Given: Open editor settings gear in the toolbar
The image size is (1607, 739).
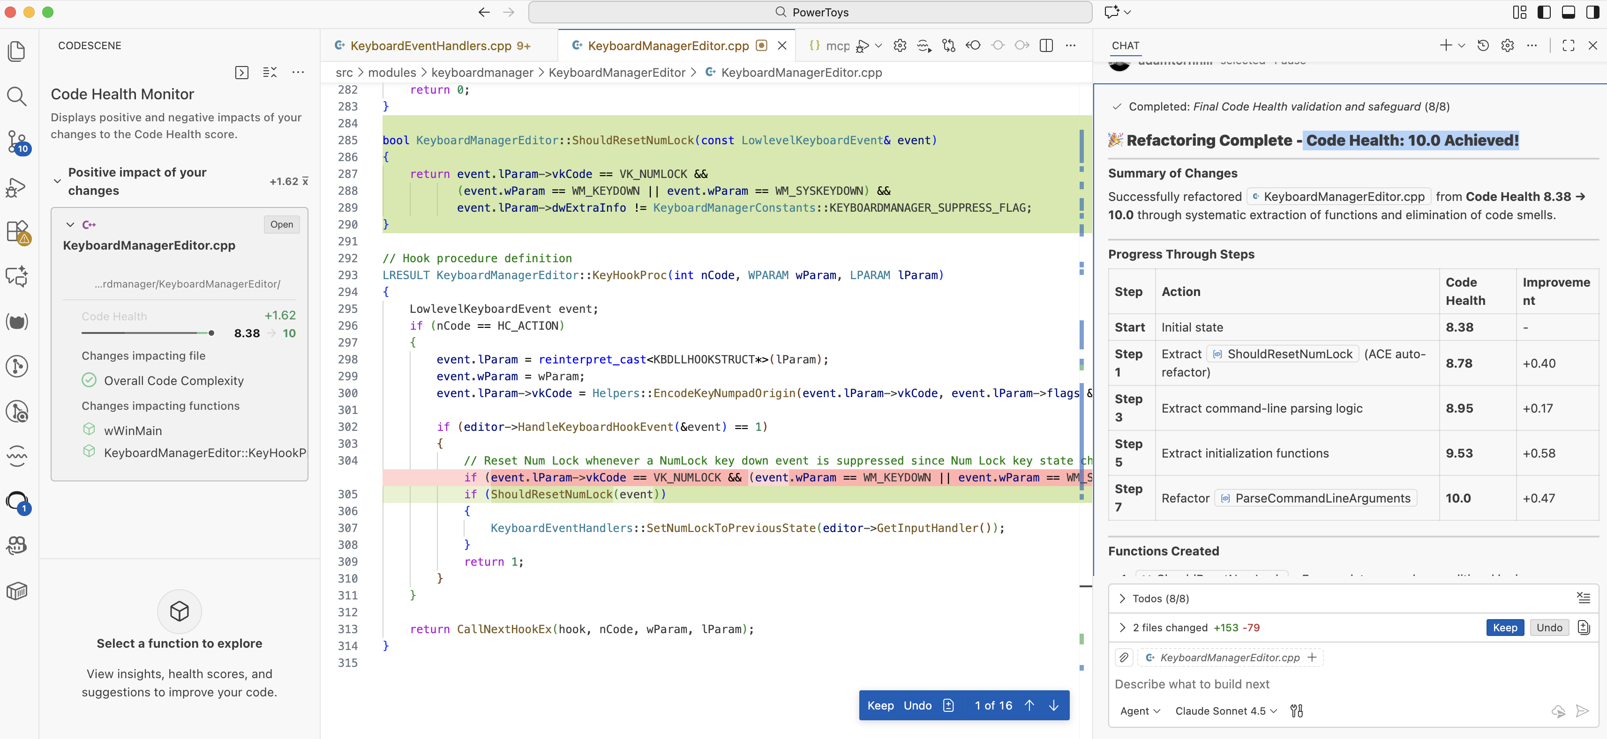Looking at the screenshot, I should (x=900, y=45).
